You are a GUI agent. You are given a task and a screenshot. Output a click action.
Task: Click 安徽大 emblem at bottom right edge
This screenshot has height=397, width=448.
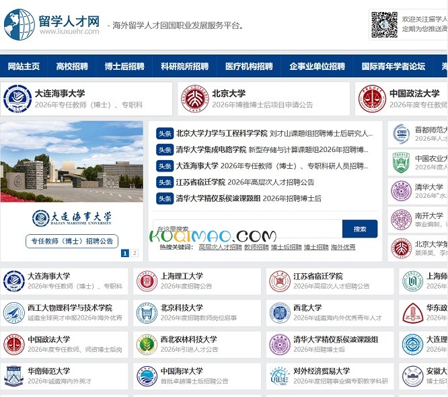tap(412, 376)
